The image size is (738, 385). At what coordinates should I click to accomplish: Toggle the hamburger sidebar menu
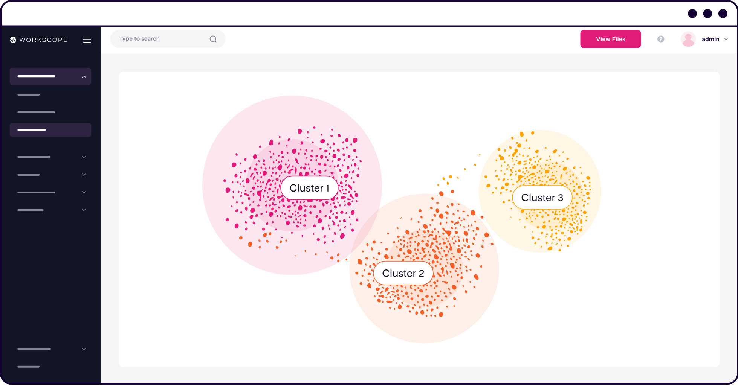click(87, 40)
